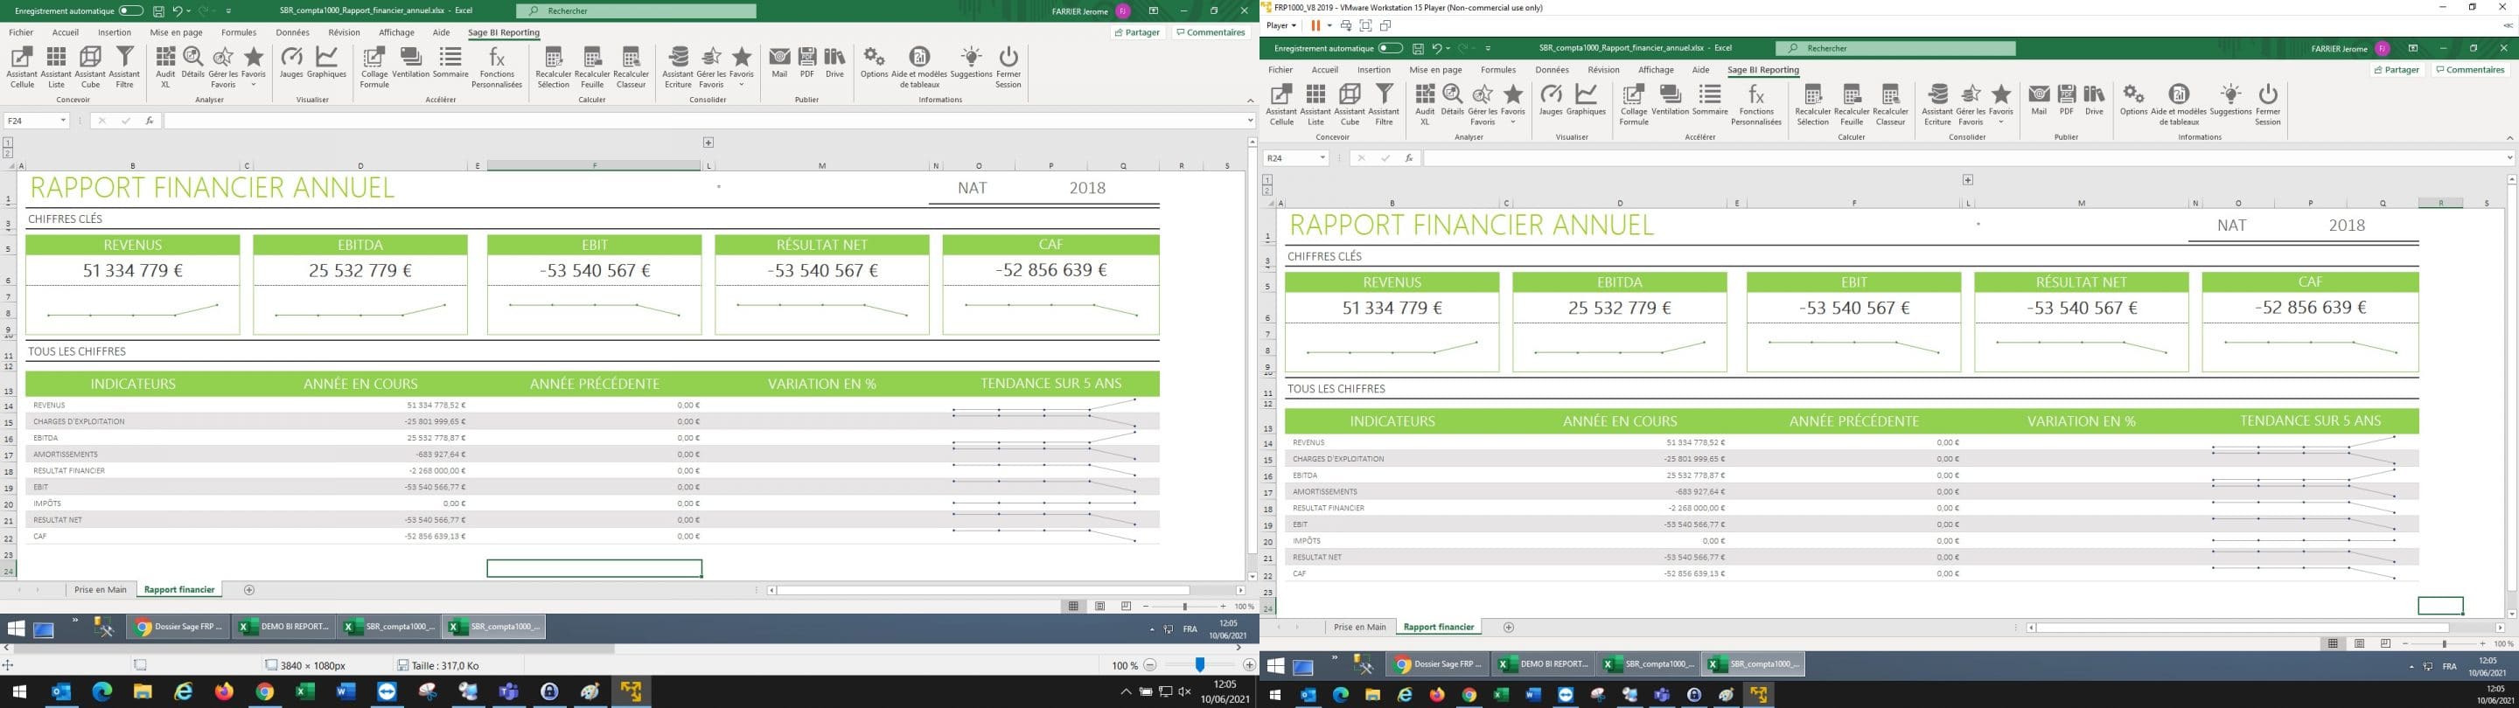
Task: Toggle Enregistrement automatique in the VMware Excel window
Action: [x=1390, y=48]
